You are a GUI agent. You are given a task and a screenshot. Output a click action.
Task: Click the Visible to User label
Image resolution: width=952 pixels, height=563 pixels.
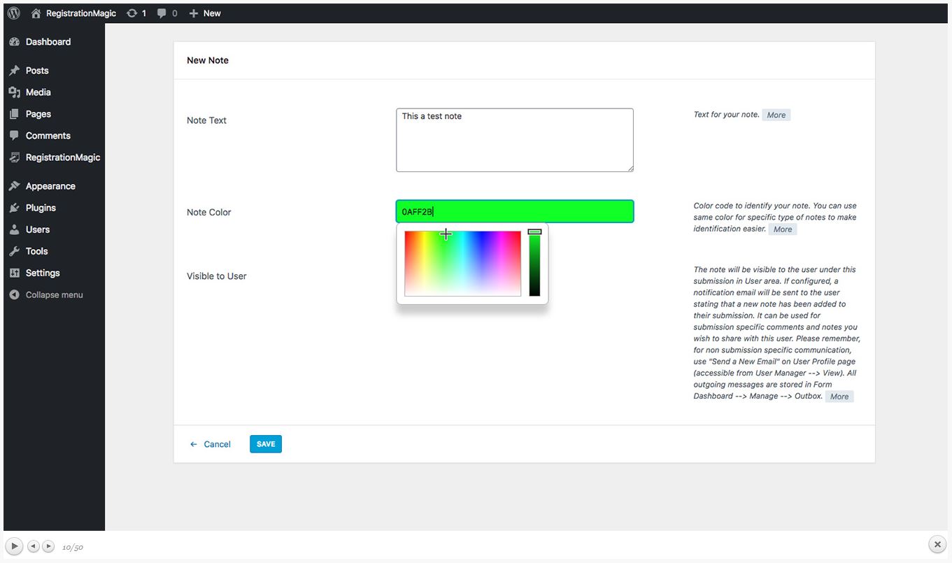[217, 276]
